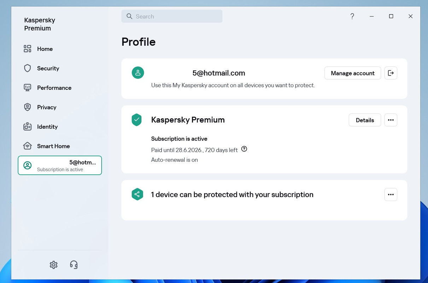428x283 pixels.
Task: Open the Home section icon
Action: (x=28, y=49)
